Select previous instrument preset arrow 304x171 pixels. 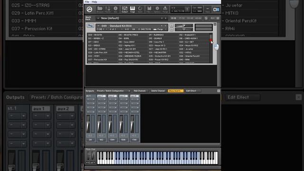(x=161, y=26)
